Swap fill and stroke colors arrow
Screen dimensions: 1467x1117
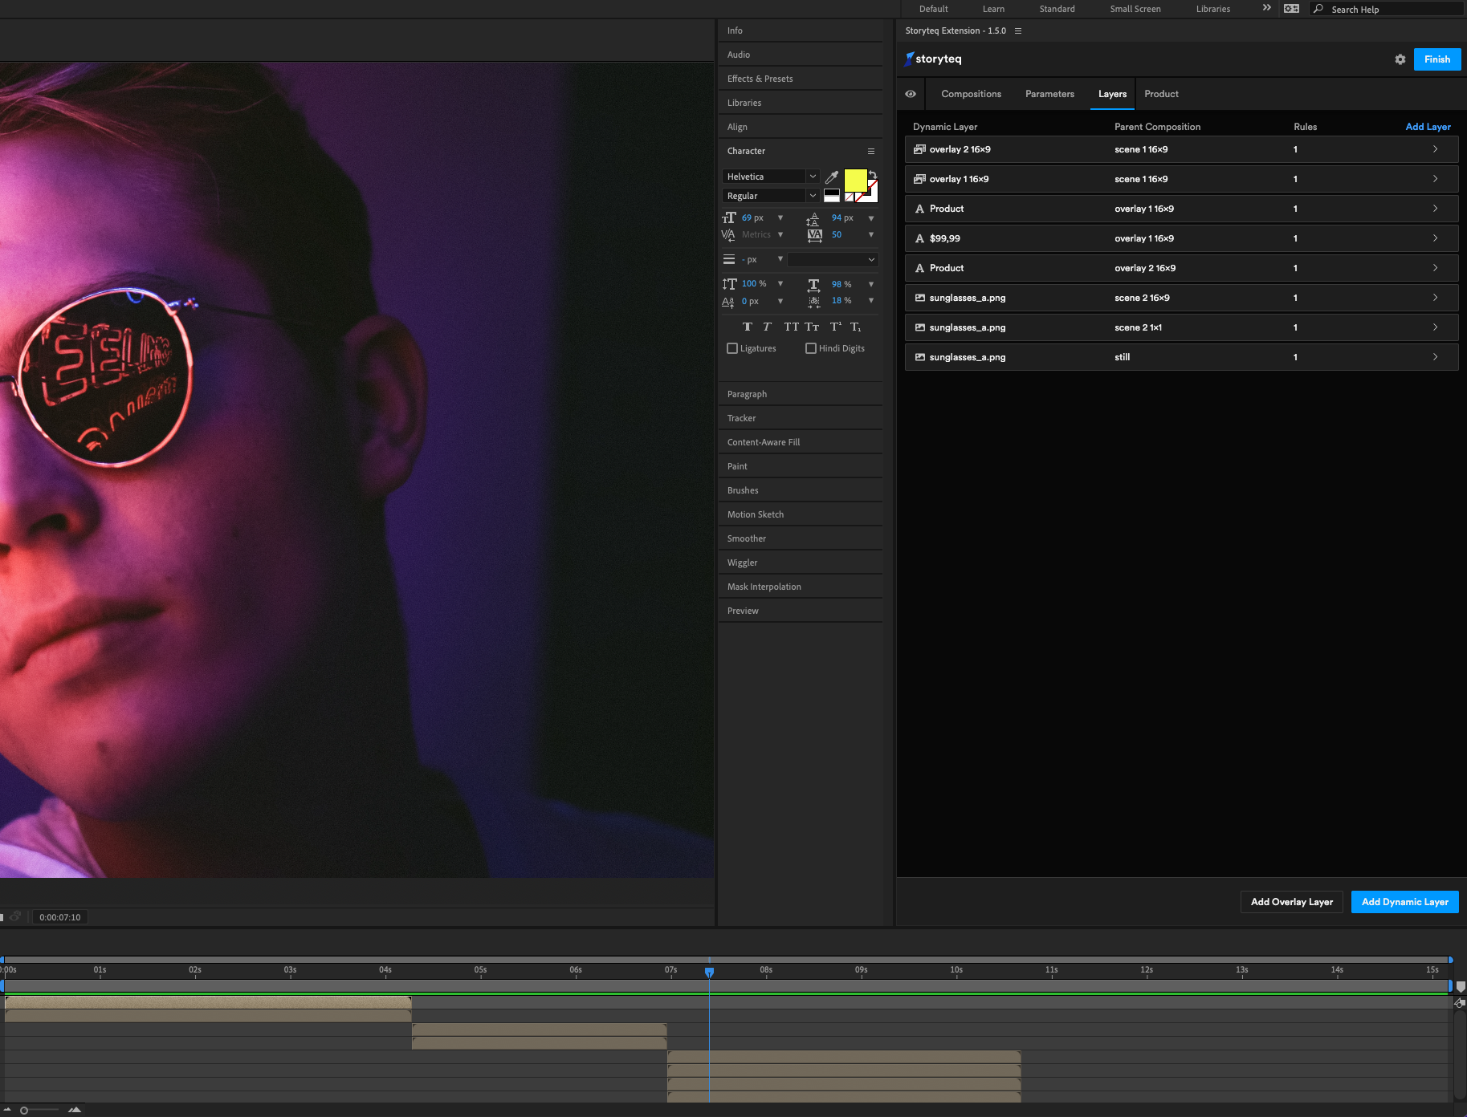(x=873, y=174)
